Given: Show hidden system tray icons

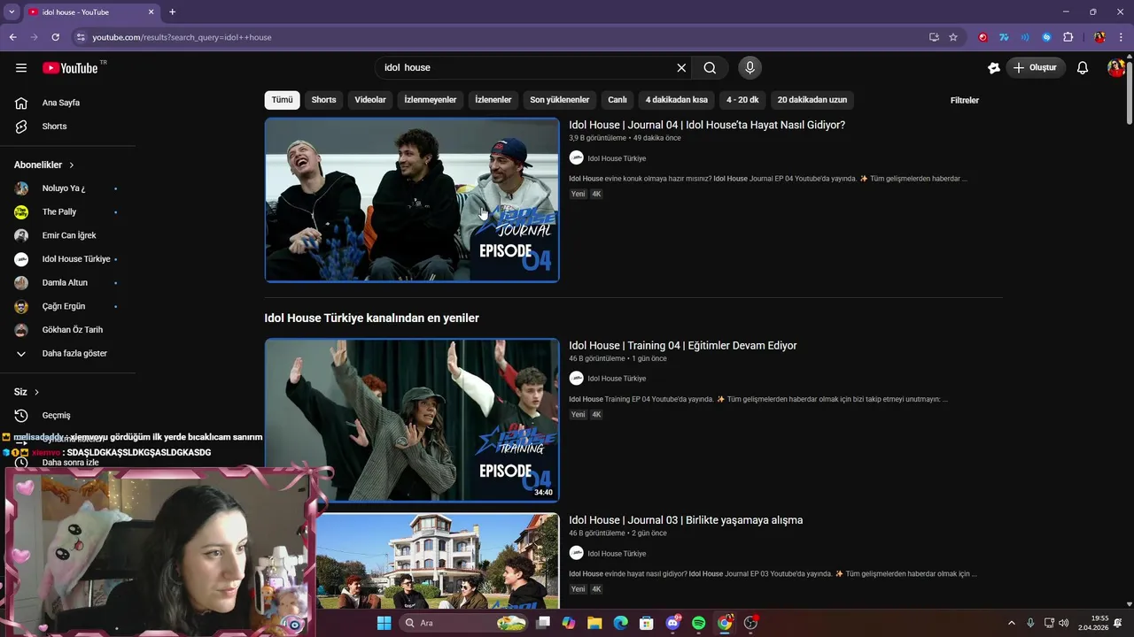Looking at the screenshot, I should (x=1011, y=623).
